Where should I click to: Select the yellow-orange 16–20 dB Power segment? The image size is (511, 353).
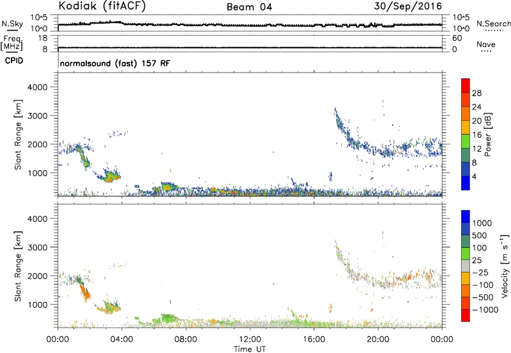[x=466, y=127]
